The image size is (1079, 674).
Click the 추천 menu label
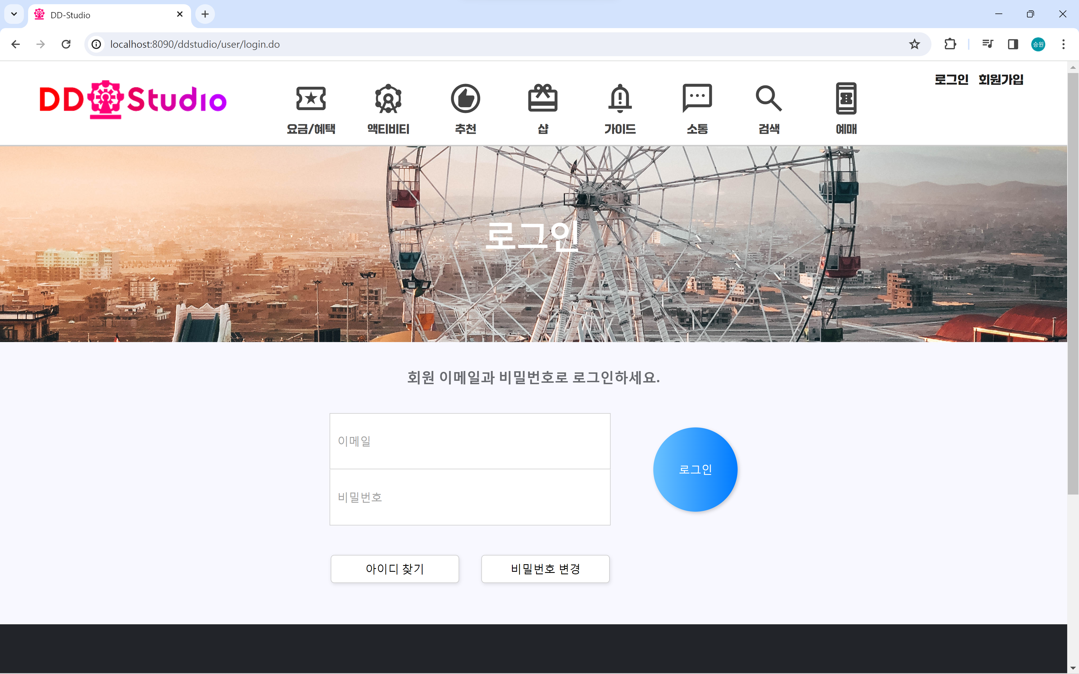pyautogui.click(x=466, y=129)
